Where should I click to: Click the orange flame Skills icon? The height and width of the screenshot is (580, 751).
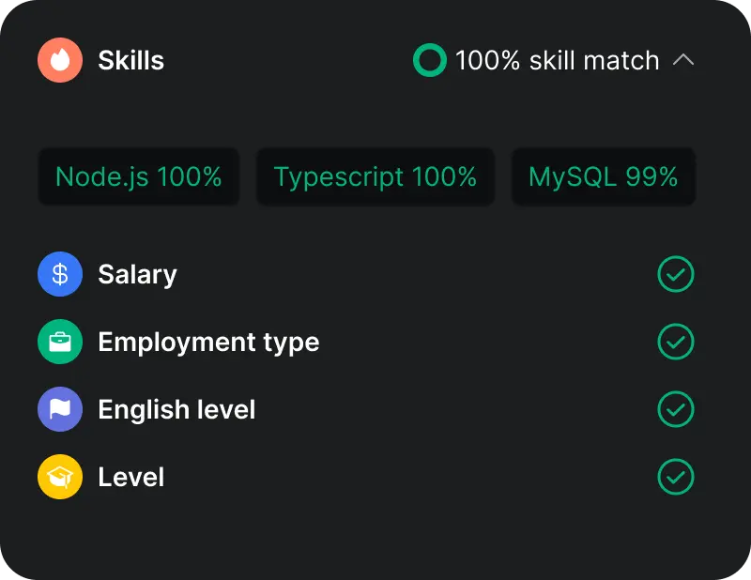pos(60,61)
